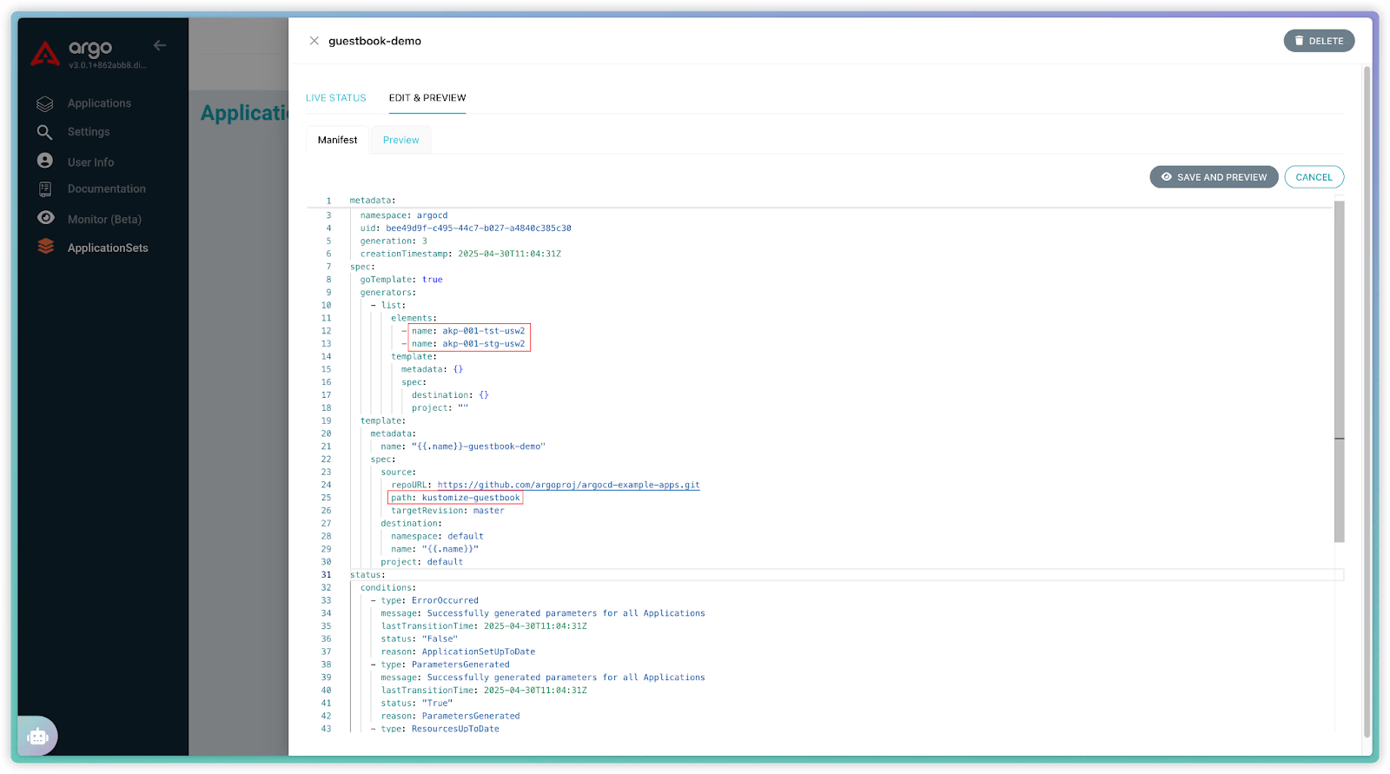This screenshot has width=1390, height=774.
Task: Switch to the Preview sub-tab
Action: click(401, 140)
